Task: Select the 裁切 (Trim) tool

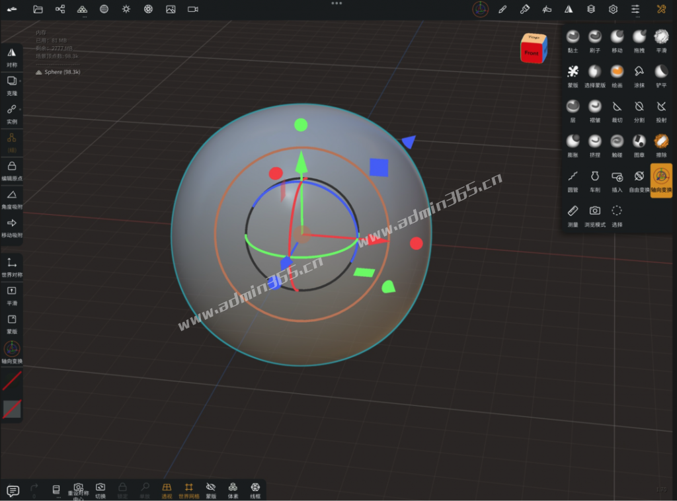Action: pyautogui.click(x=617, y=111)
